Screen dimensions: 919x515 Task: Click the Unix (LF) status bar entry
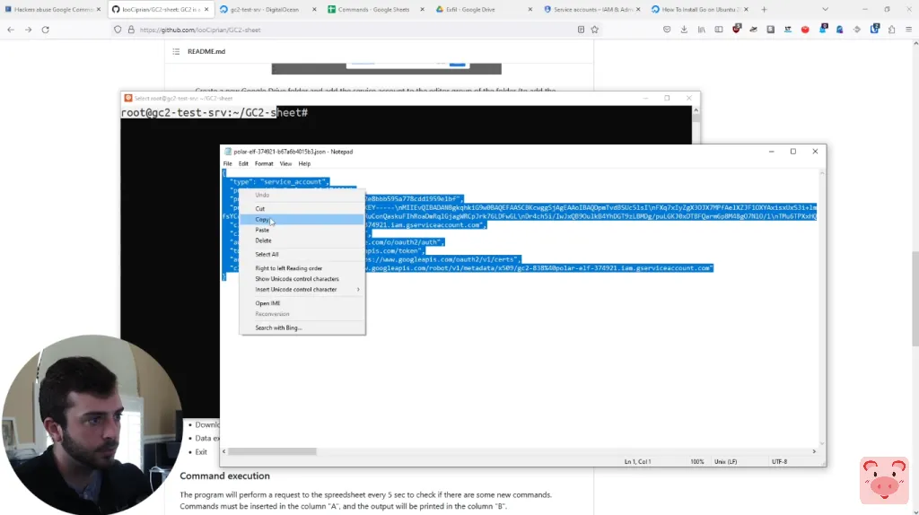coord(725,462)
